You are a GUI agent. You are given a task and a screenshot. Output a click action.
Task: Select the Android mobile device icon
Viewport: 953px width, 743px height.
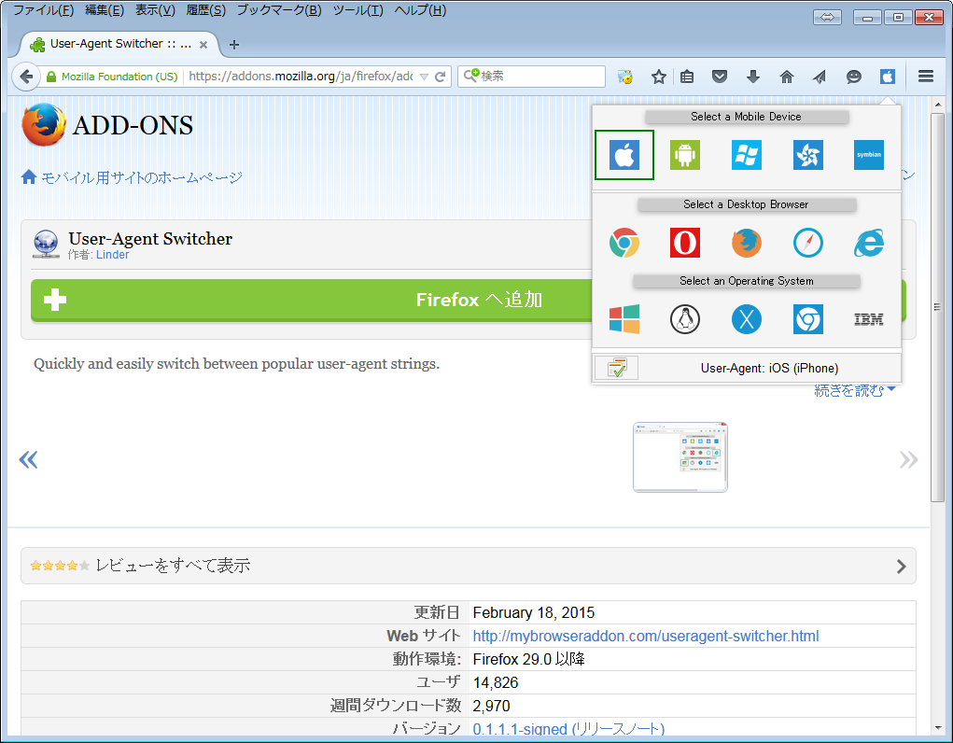click(x=685, y=155)
